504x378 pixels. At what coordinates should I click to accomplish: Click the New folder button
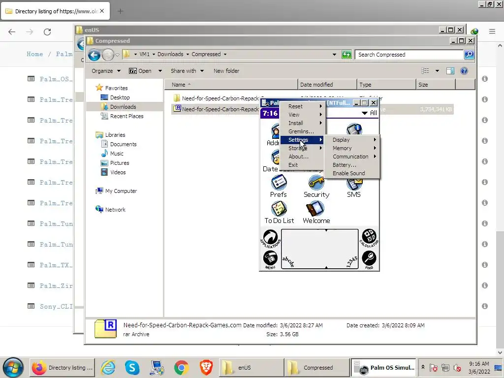[x=226, y=71]
